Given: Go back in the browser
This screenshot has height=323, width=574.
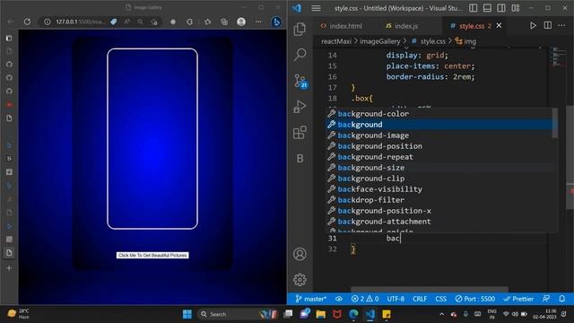Looking at the screenshot, I should [11, 22].
